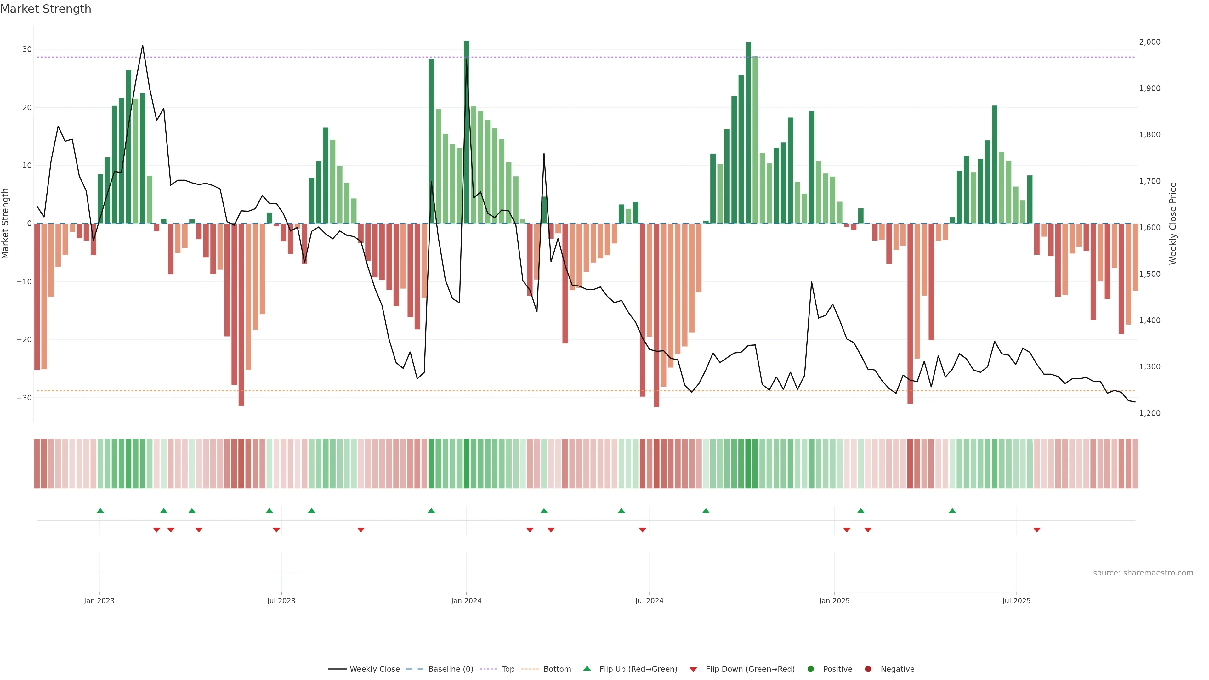Click the green flip-up triangle just after Jul 2024
Screen dimensions: 1209x680
coord(706,511)
